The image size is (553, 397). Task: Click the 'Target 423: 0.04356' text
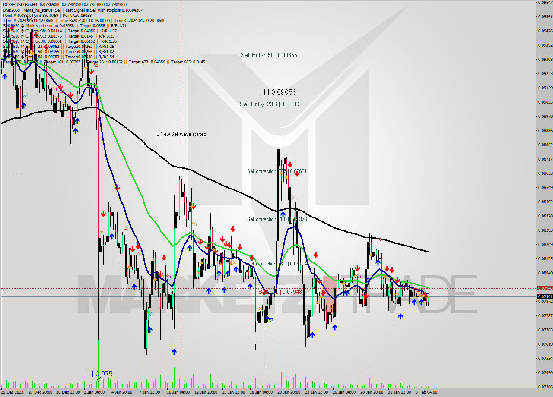(x=147, y=62)
